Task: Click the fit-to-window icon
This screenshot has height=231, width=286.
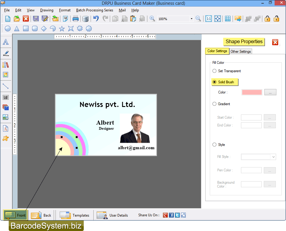Action: 217,19
